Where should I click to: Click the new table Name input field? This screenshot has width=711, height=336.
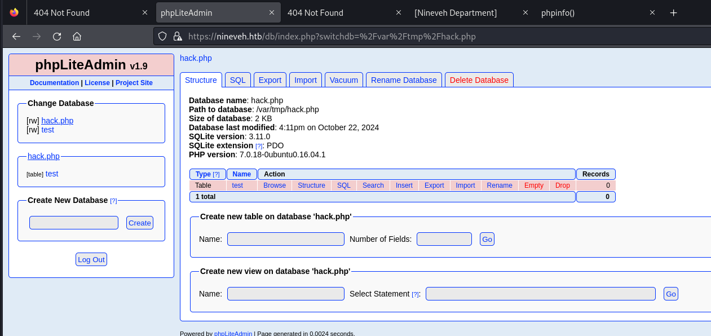[x=285, y=239]
